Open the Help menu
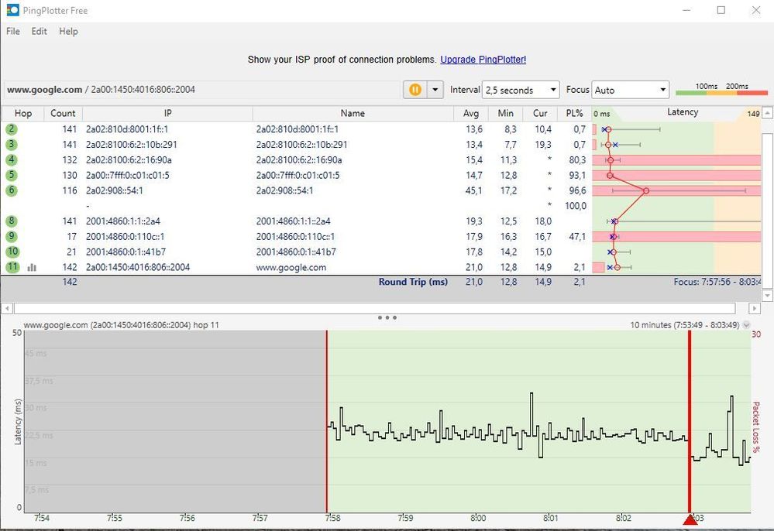774x531 pixels. coord(68,32)
